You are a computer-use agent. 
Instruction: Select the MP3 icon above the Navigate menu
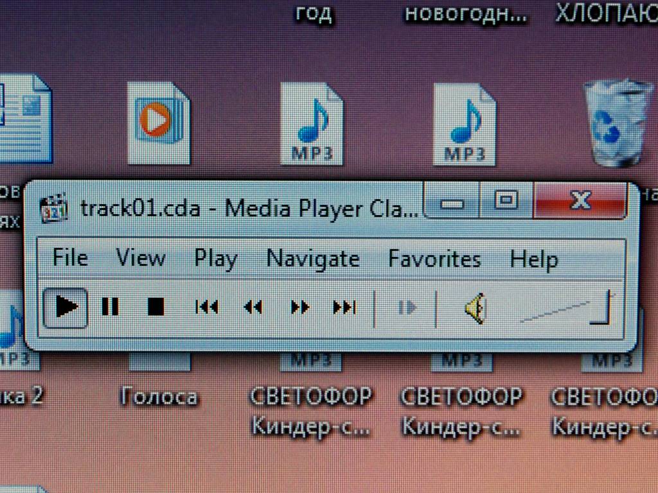312,124
